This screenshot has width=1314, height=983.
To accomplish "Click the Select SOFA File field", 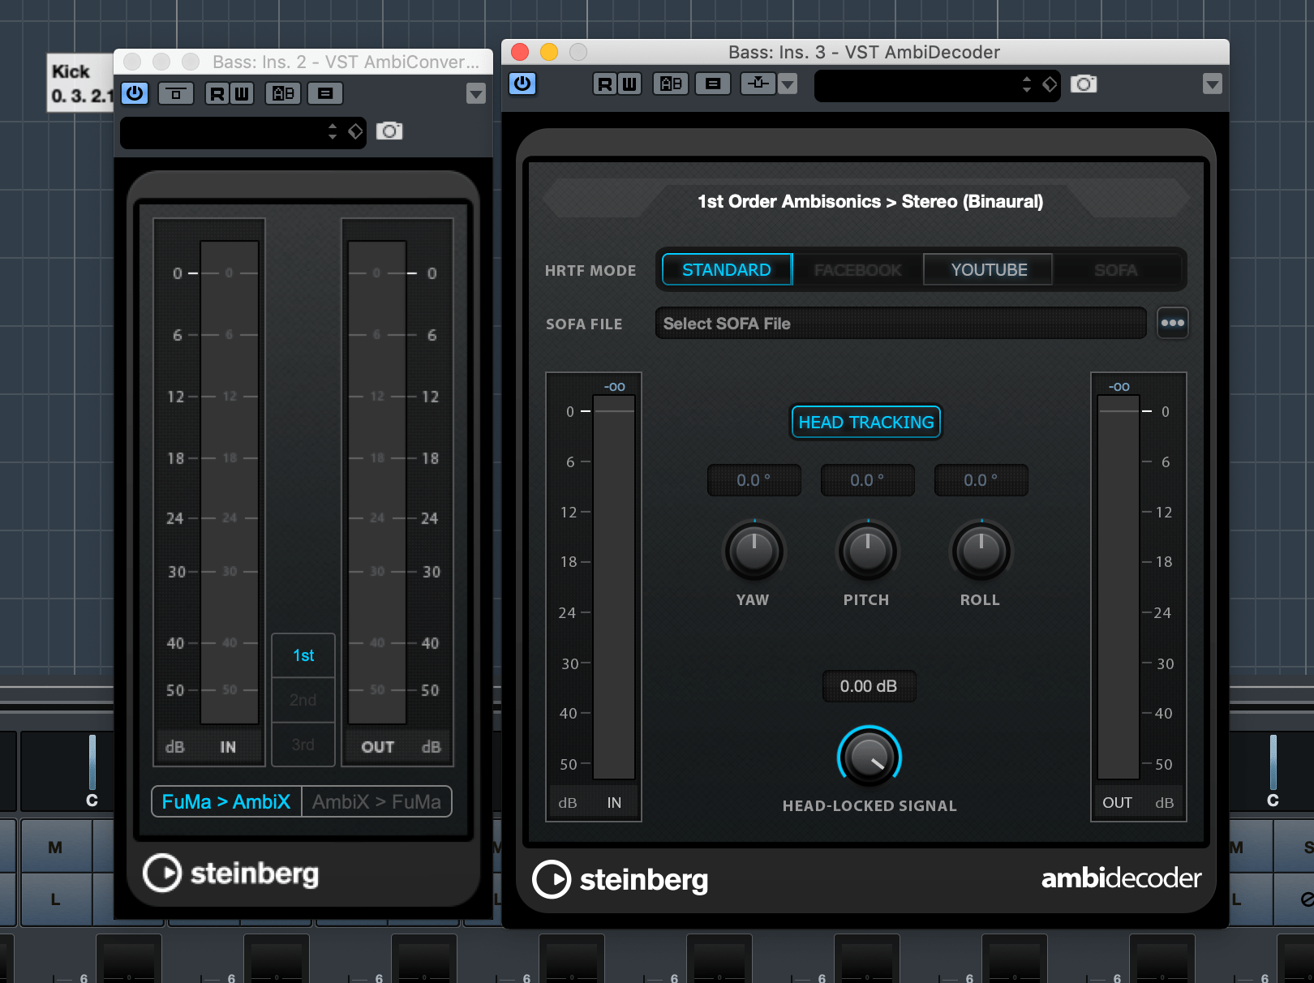I will (x=899, y=324).
